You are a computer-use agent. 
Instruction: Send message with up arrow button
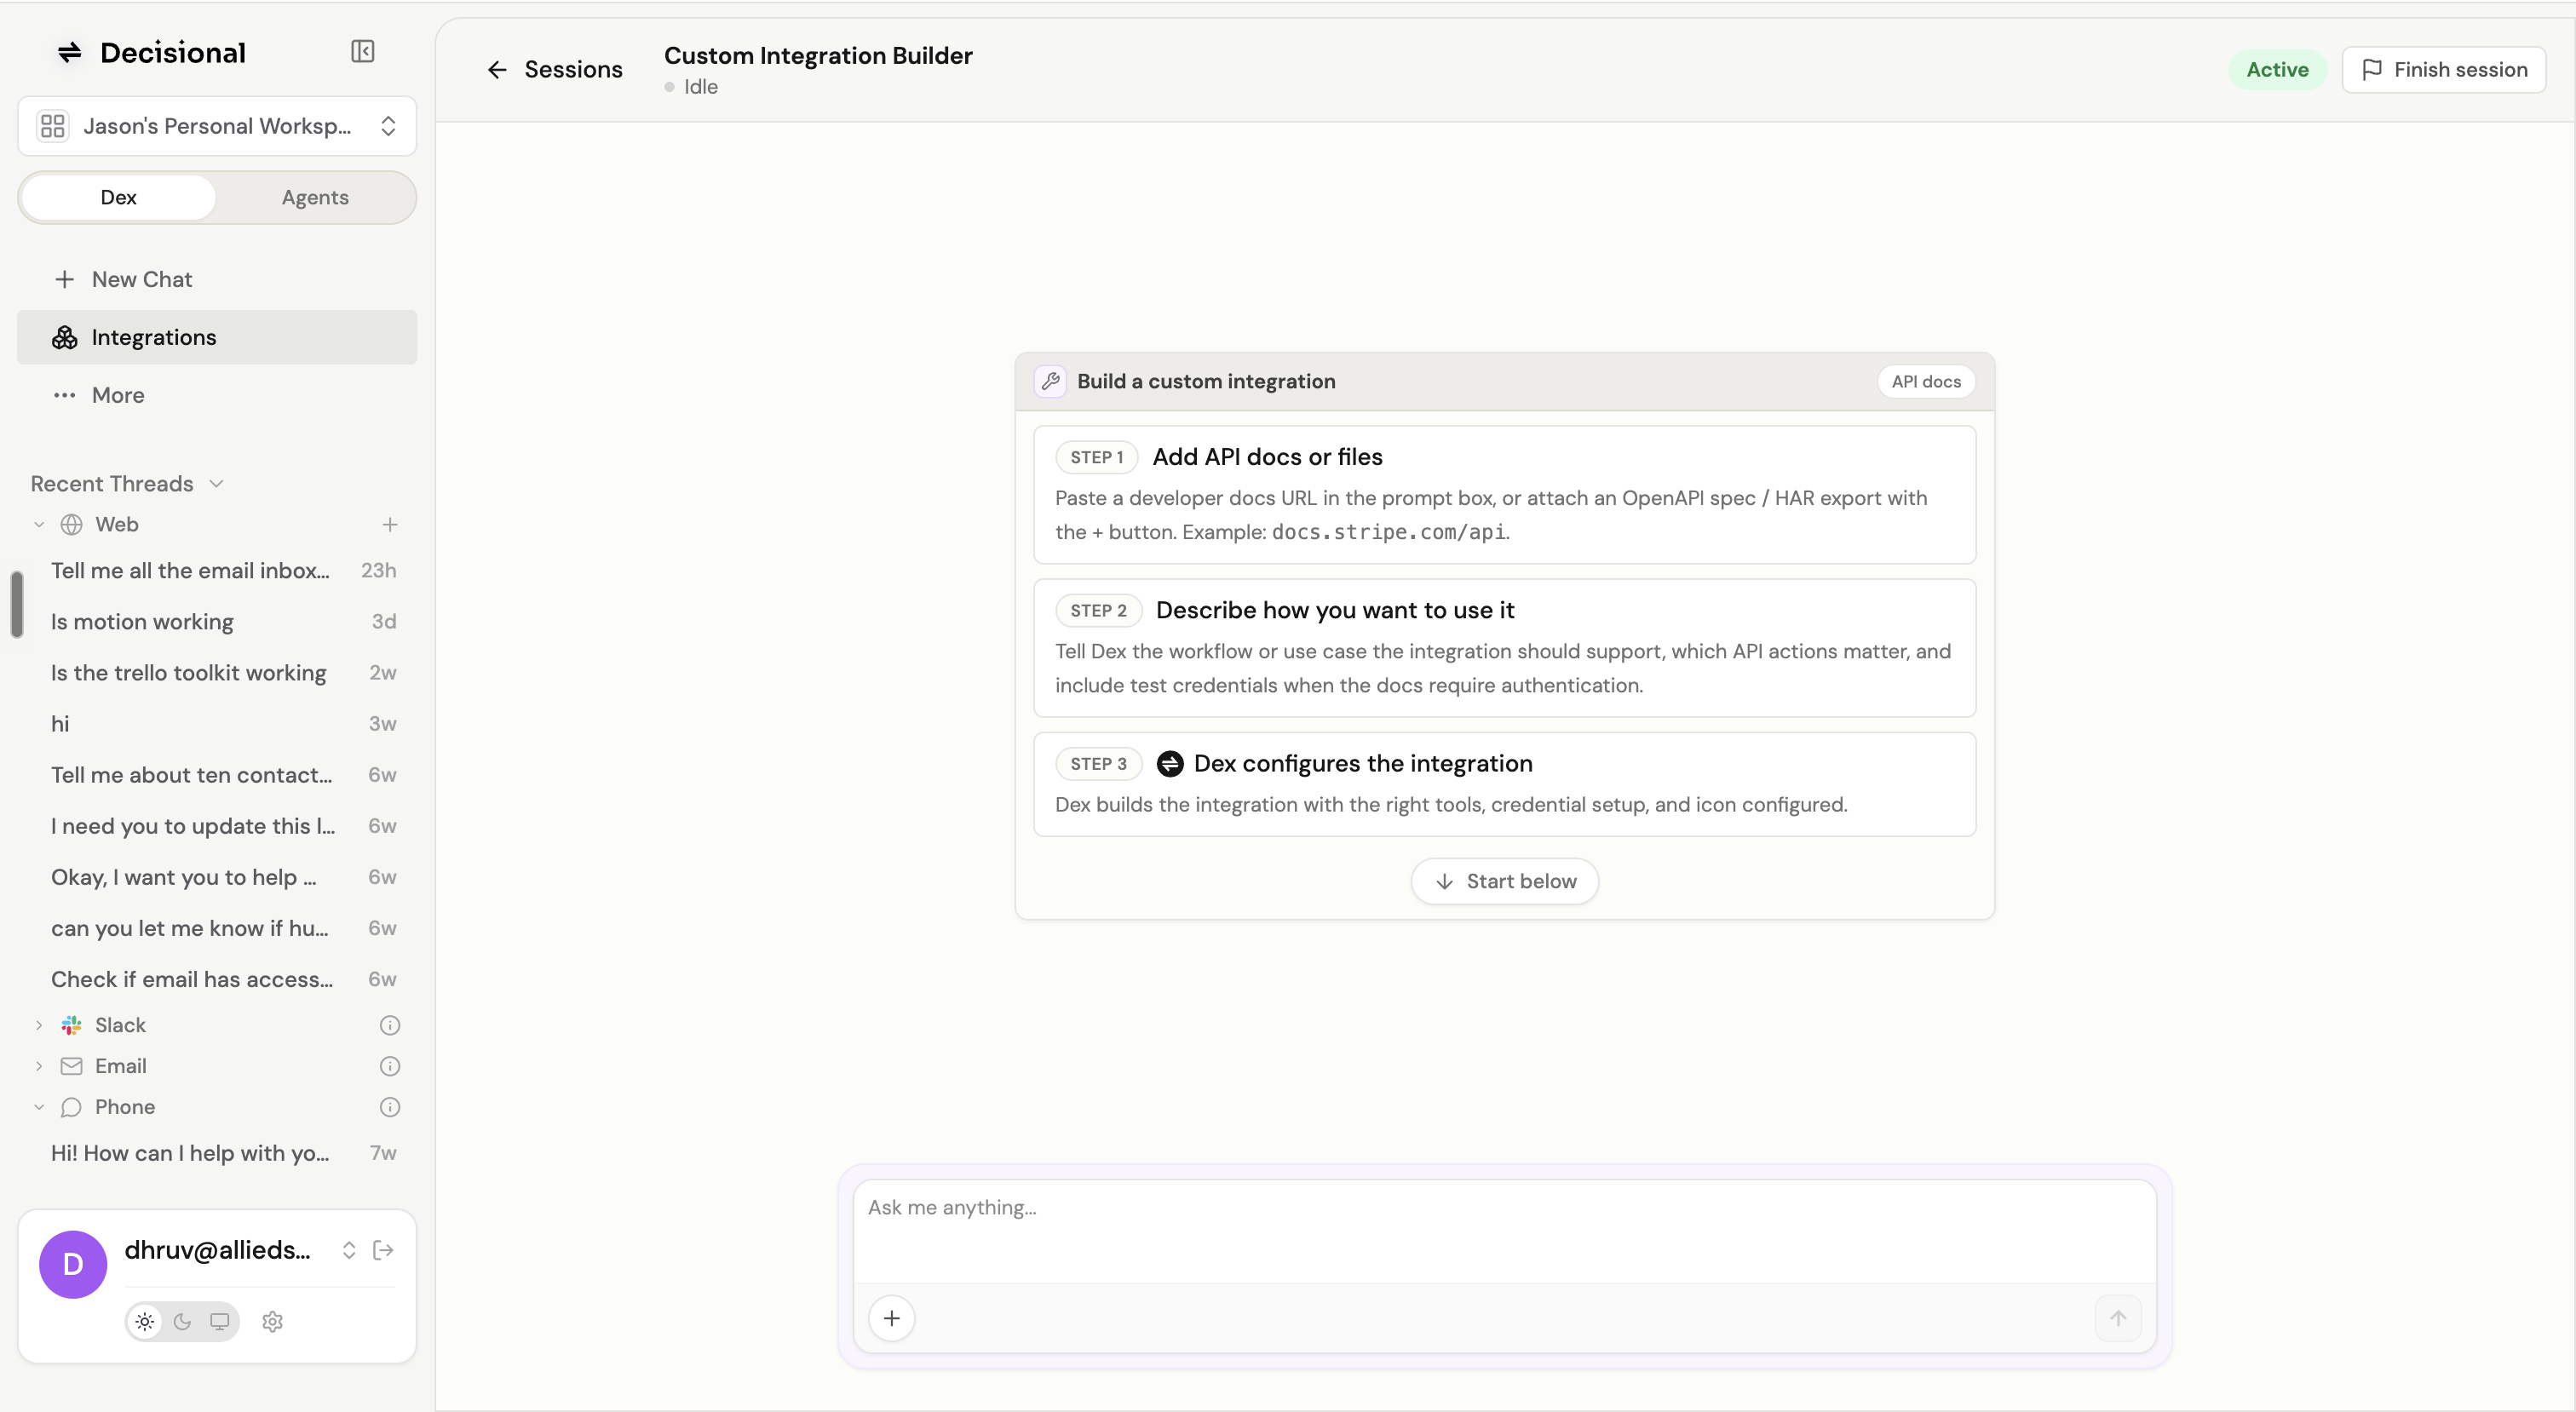[2117, 1318]
